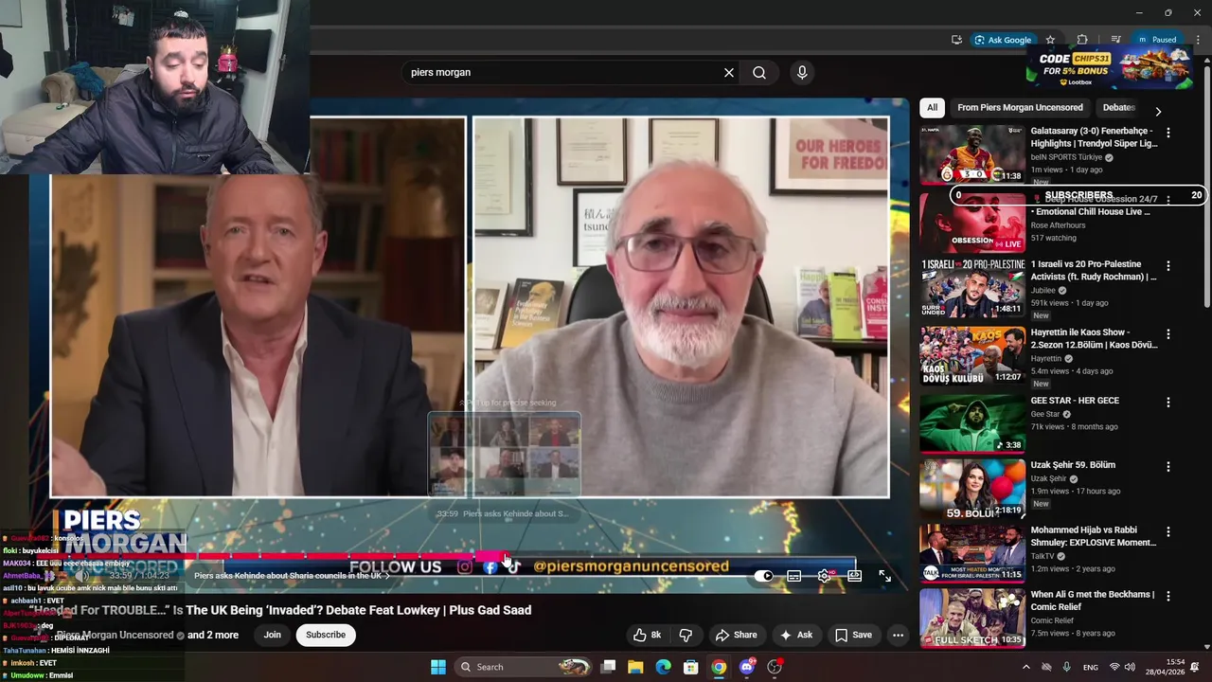This screenshot has height=682, width=1212.
Task: Show hidden system tray icons
Action: [1025, 667]
